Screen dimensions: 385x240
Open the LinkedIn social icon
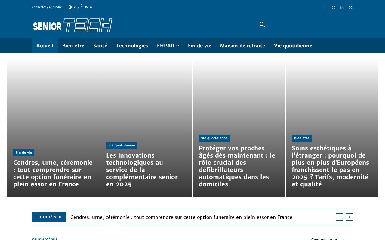[x=342, y=7]
